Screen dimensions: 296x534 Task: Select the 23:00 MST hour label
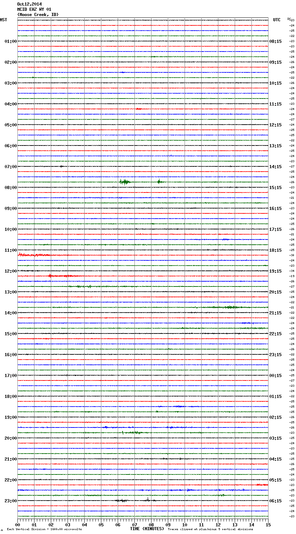click(10, 501)
